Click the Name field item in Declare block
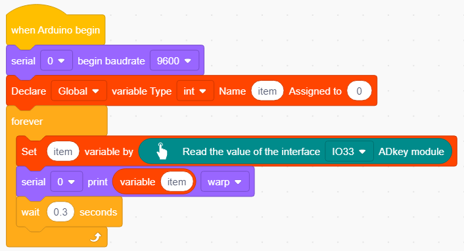 click(267, 91)
